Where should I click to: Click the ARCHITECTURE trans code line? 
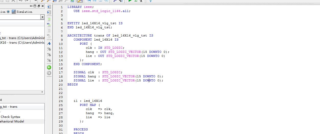(x=110, y=35)
